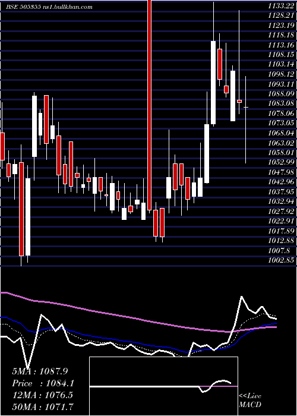Viewport: 297px width, 416px height.
Task: Click the 1027.92 price axis label
Action: [281, 211]
